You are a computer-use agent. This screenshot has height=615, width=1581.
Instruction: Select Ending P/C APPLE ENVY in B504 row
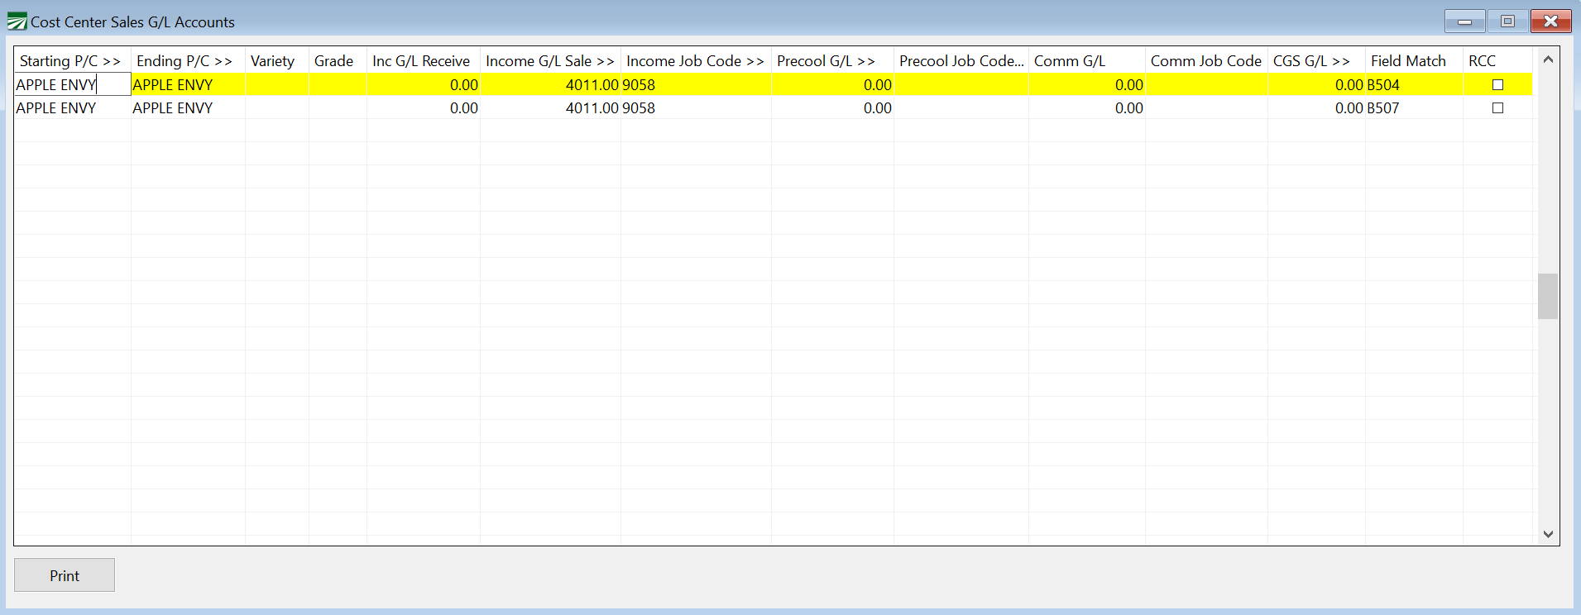pyautogui.click(x=188, y=84)
